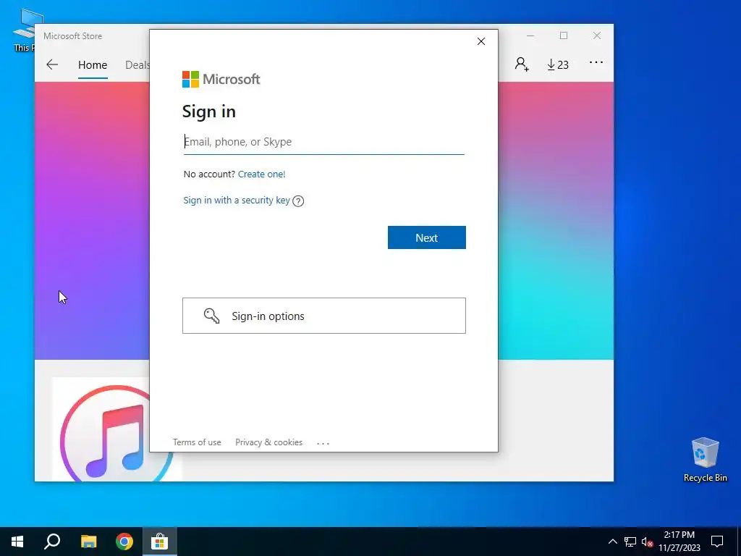The image size is (741, 556).
Task: Show security key help question mark
Action: pos(298,201)
